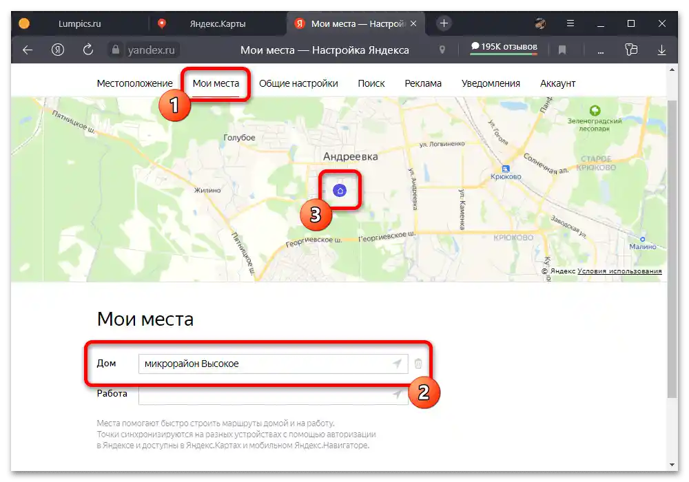The width and height of the screenshot is (689, 482).
Task: Open Условия использования link
Action: coord(619,271)
